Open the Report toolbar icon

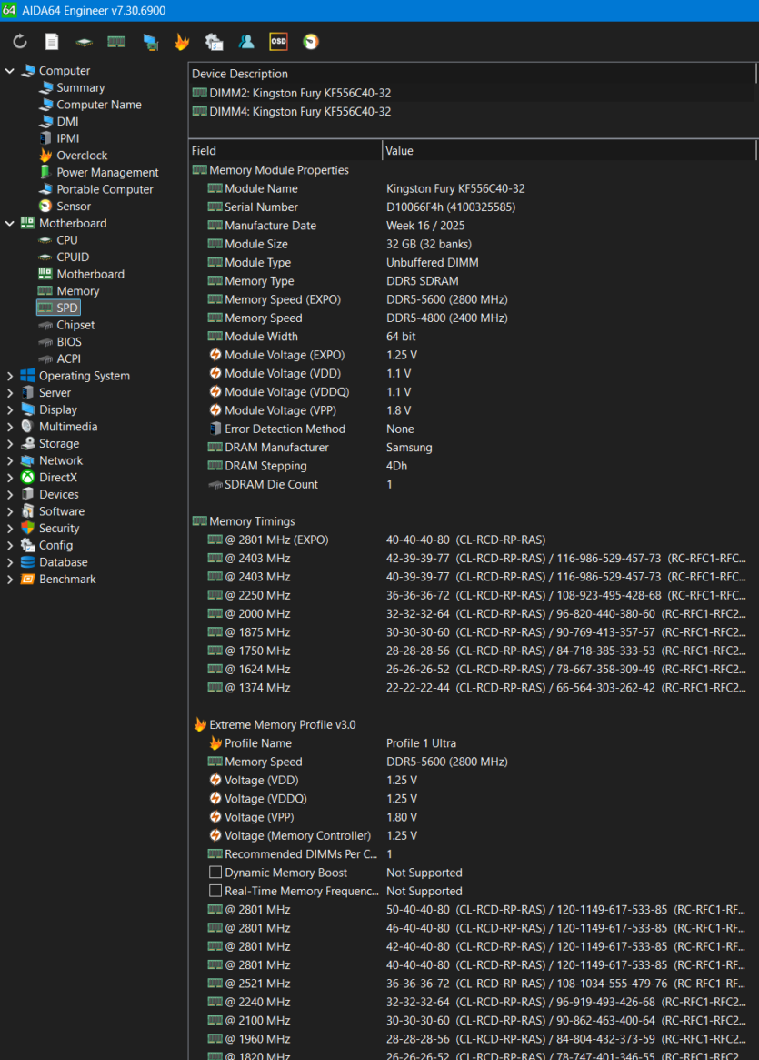[x=52, y=42]
